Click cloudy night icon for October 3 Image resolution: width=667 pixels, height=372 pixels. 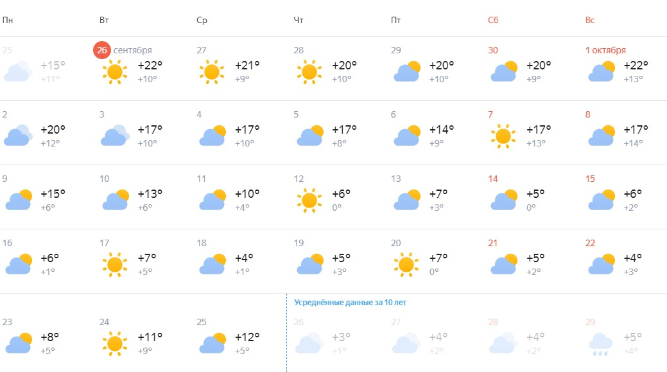[115, 136]
